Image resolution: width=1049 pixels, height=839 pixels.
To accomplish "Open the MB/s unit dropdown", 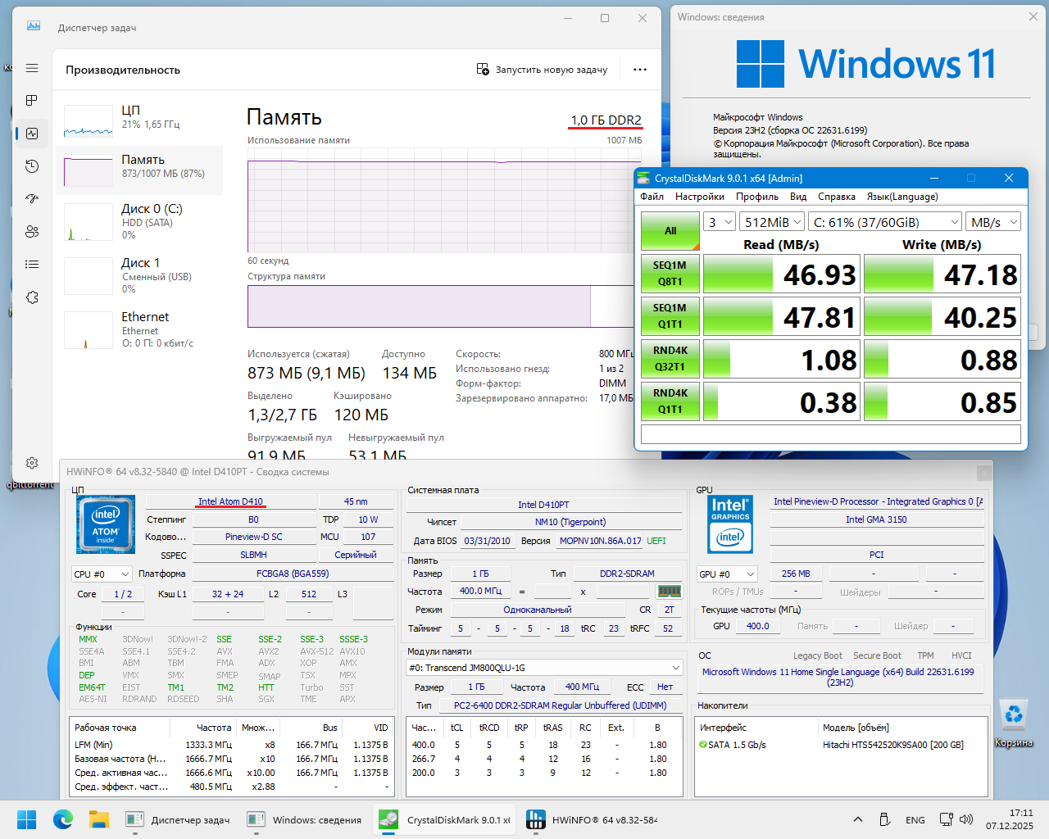I will point(993,222).
